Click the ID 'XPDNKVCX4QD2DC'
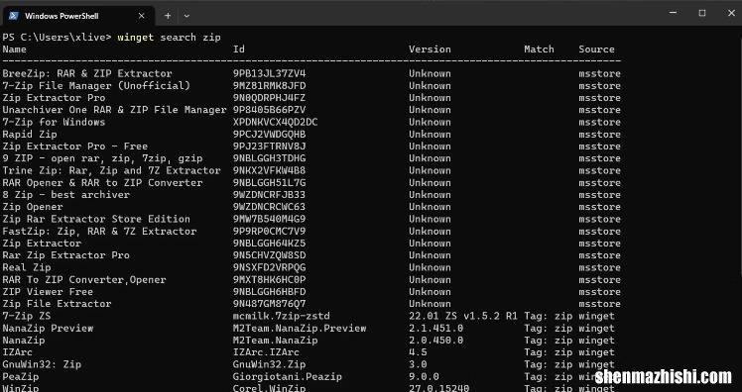Viewport: 742px width, 392px height. pyautogui.click(x=275, y=122)
